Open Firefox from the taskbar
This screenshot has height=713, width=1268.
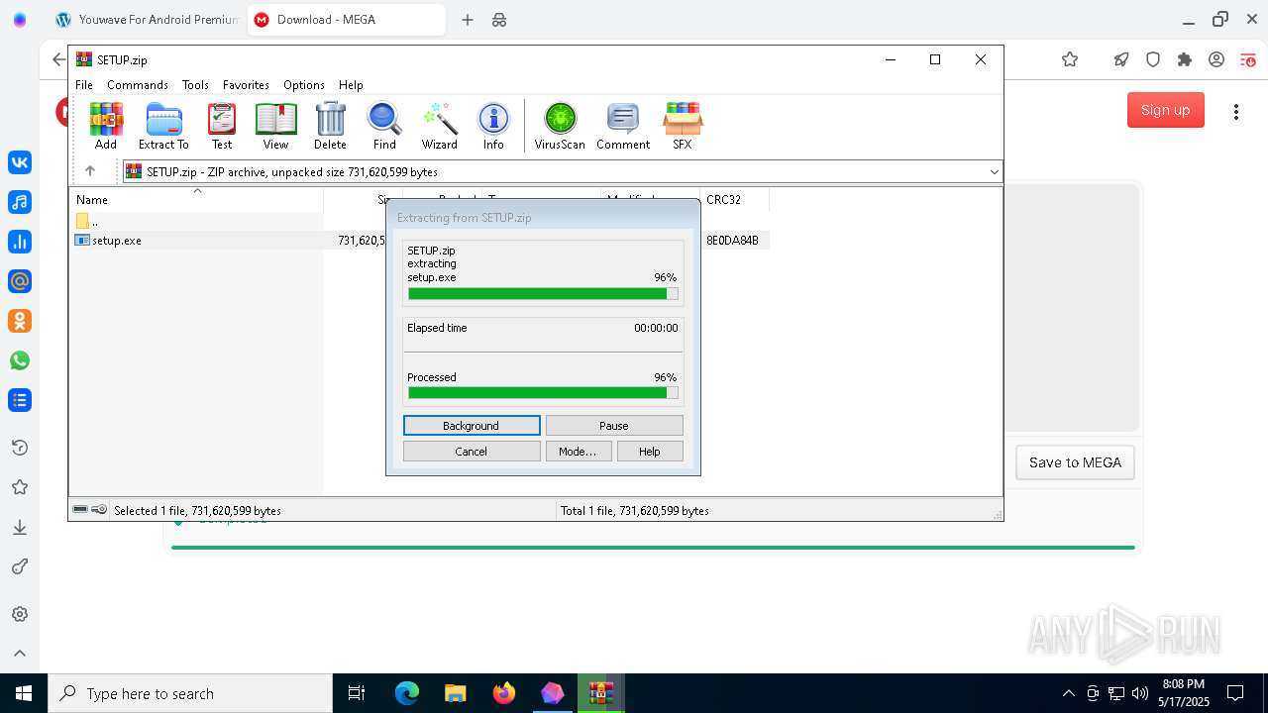[504, 693]
